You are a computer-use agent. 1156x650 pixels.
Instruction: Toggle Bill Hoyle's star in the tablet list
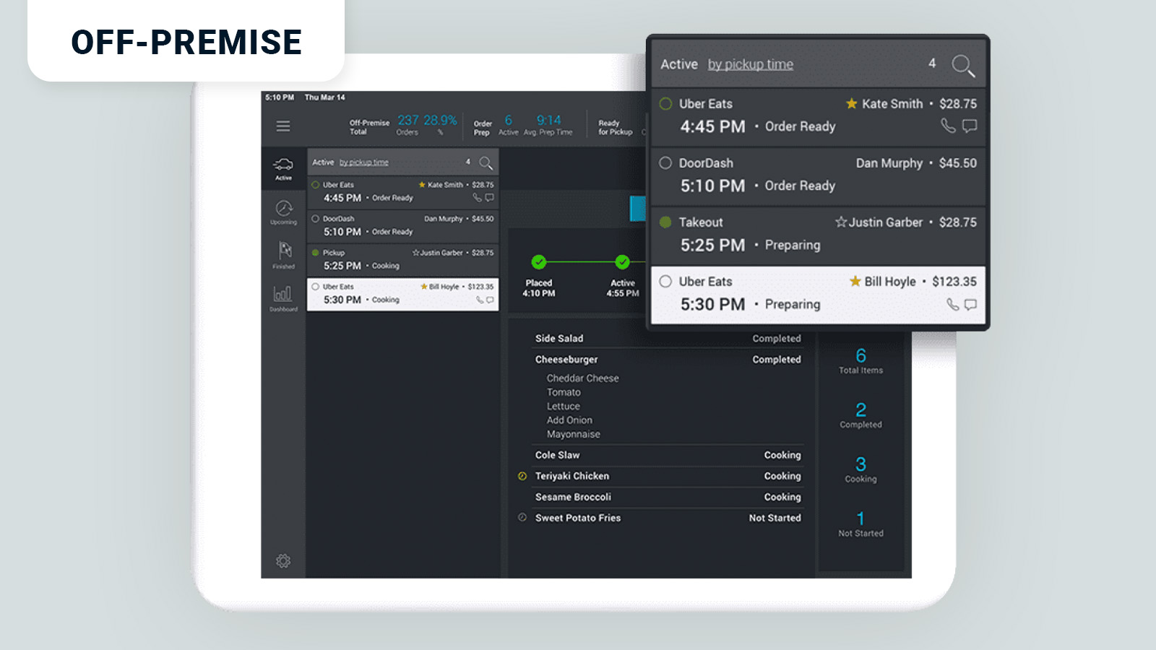pyautogui.click(x=424, y=287)
